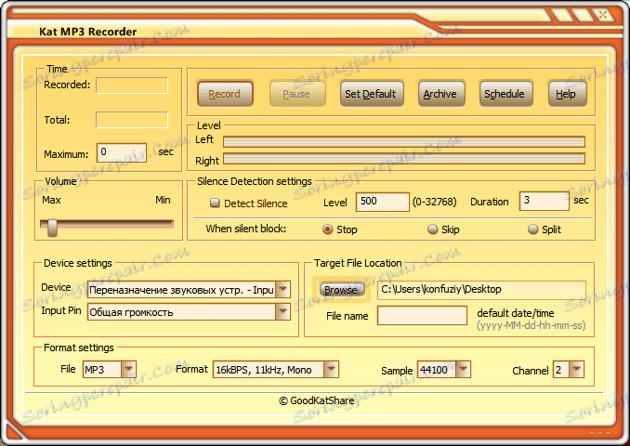Image resolution: width=630 pixels, height=446 pixels.
Task: Click the target path C:\Users\konfuziy\Desktop field
Action: [x=481, y=290]
